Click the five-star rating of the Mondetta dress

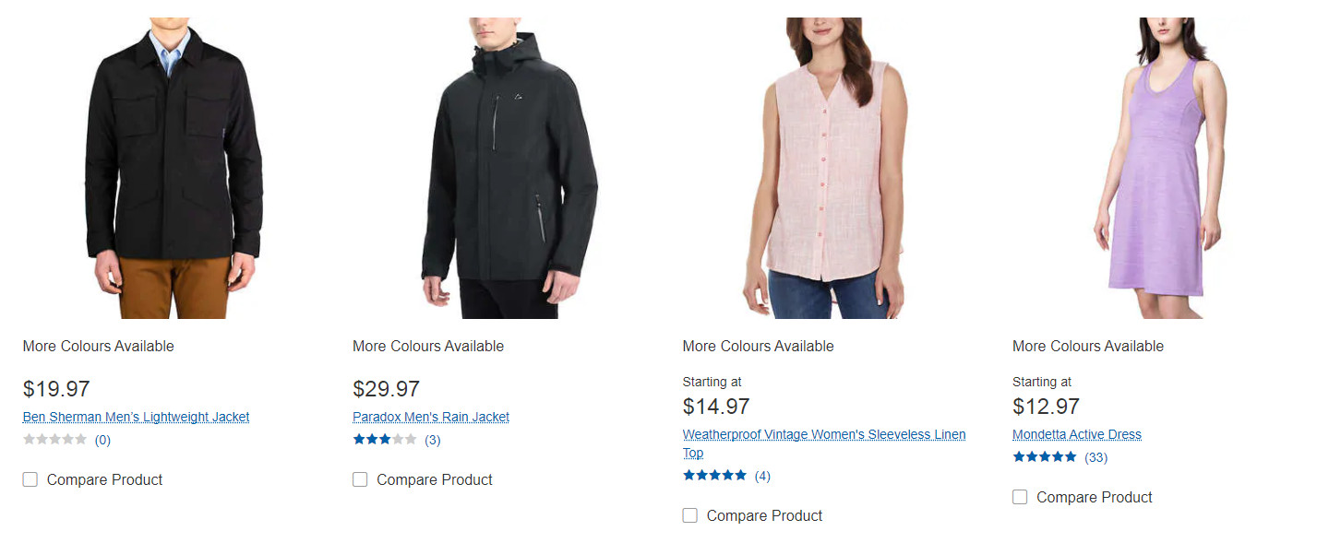click(x=1045, y=457)
